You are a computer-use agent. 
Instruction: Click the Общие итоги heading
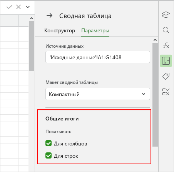coord(62,119)
